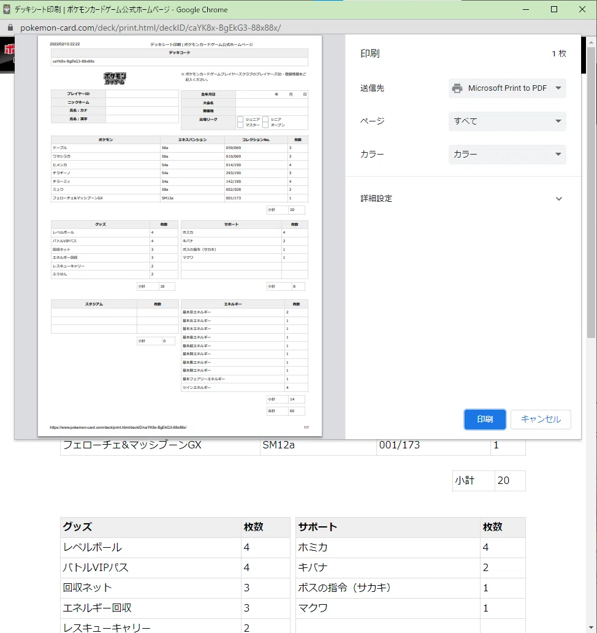Click the 001/173 collection number cell
Screen dimensions: 597x633
coord(433,445)
